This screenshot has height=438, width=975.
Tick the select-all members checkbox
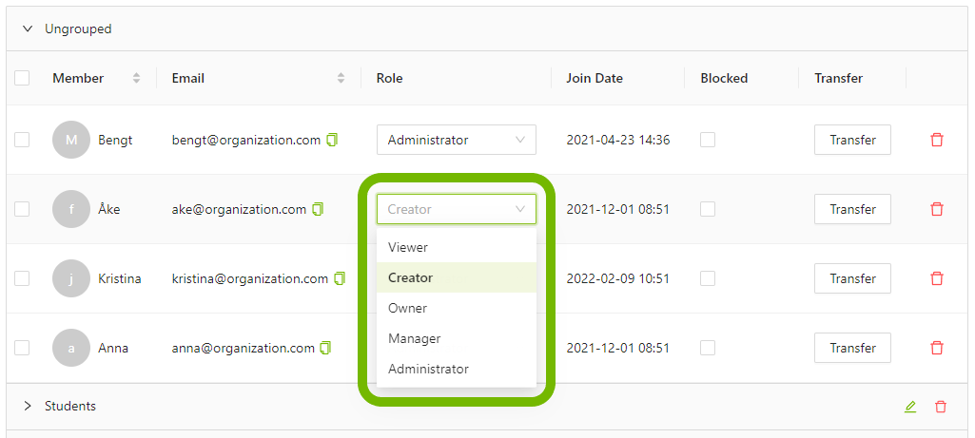tap(22, 78)
